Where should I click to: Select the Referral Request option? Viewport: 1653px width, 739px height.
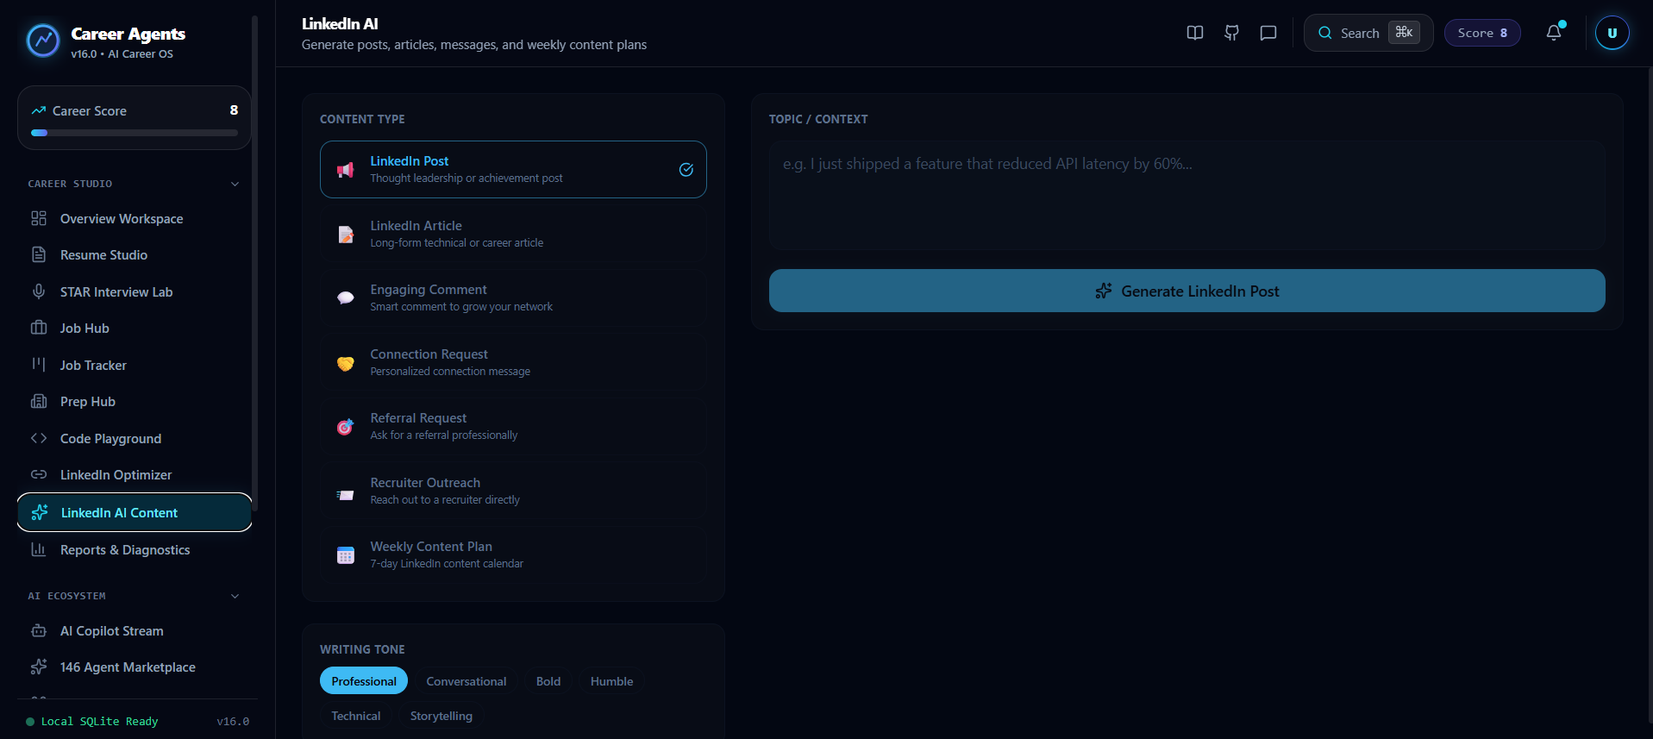(513, 426)
